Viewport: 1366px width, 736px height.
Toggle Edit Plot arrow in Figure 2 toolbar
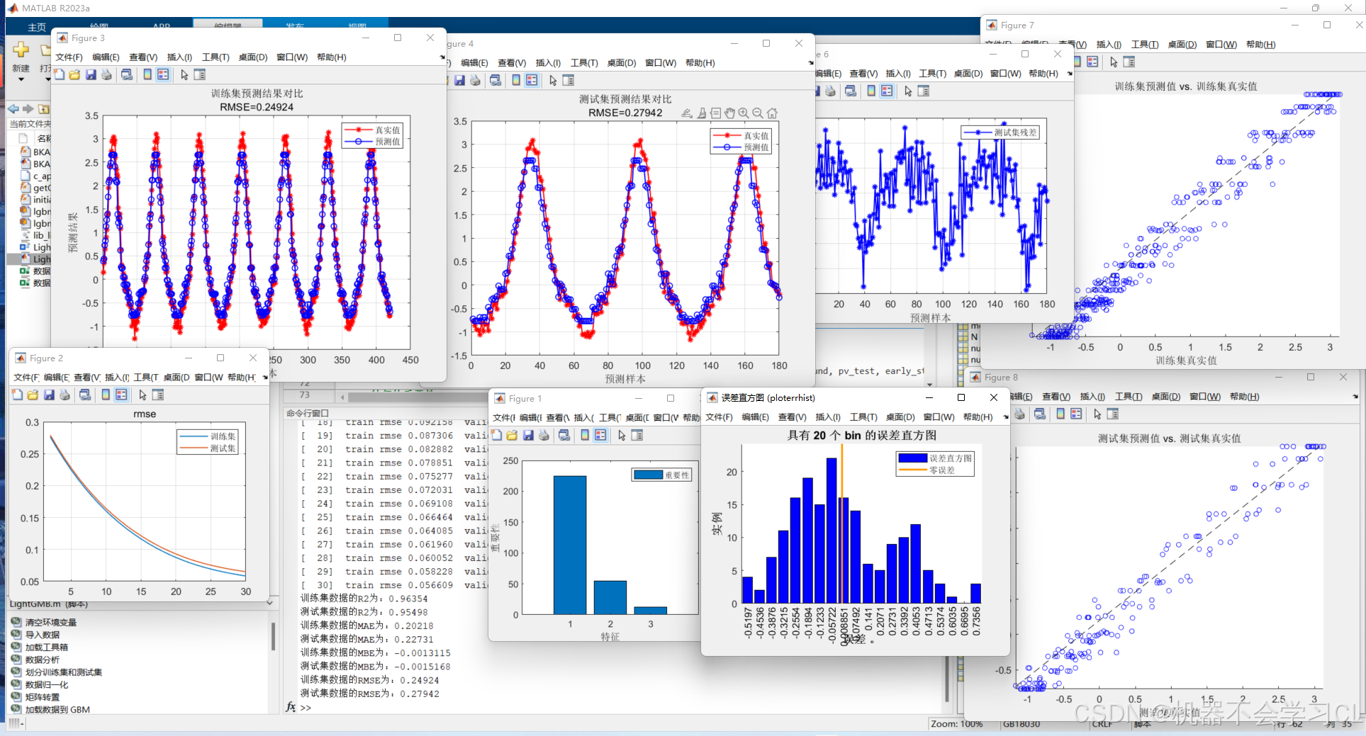point(142,395)
